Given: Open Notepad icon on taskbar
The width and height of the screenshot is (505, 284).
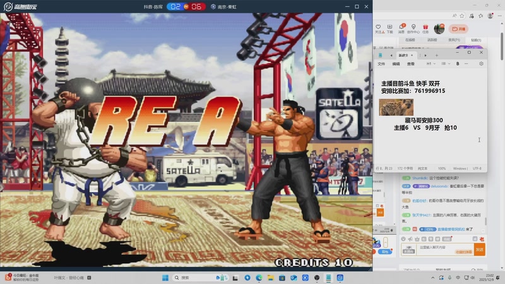Looking at the screenshot, I should [328, 278].
